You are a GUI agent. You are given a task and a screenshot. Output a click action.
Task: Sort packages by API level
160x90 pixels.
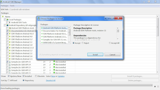click(9, 80)
